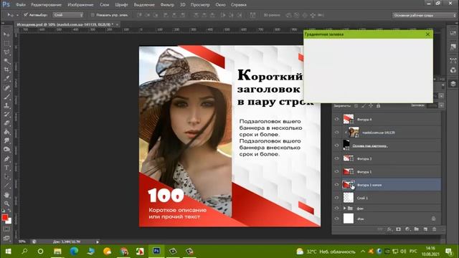
Task: Select the Pen tool
Action: [x=6, y=159]
